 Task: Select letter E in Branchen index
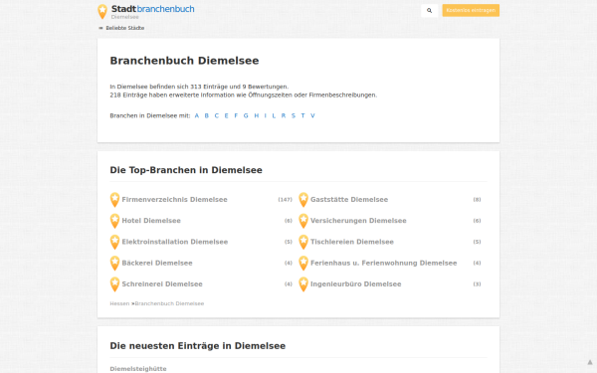[226, 115]
